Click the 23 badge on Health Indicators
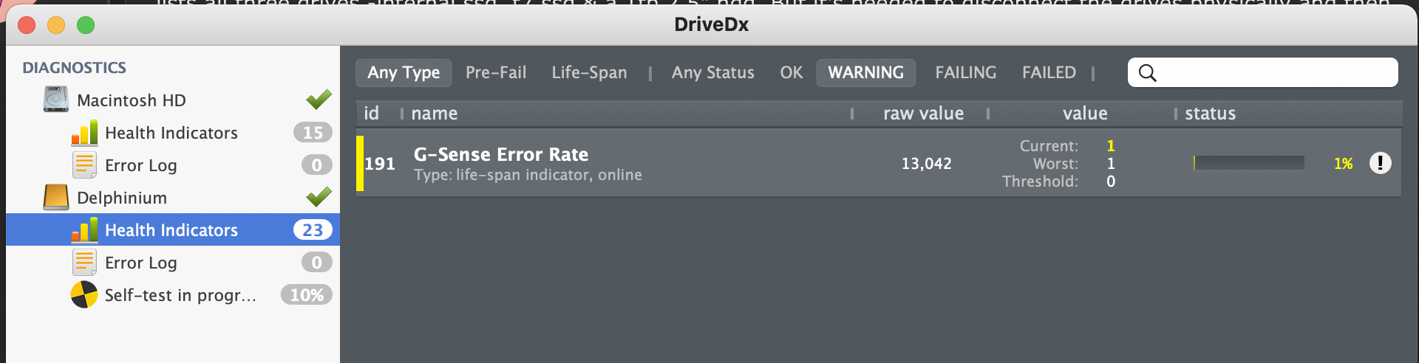 (313, 230)
